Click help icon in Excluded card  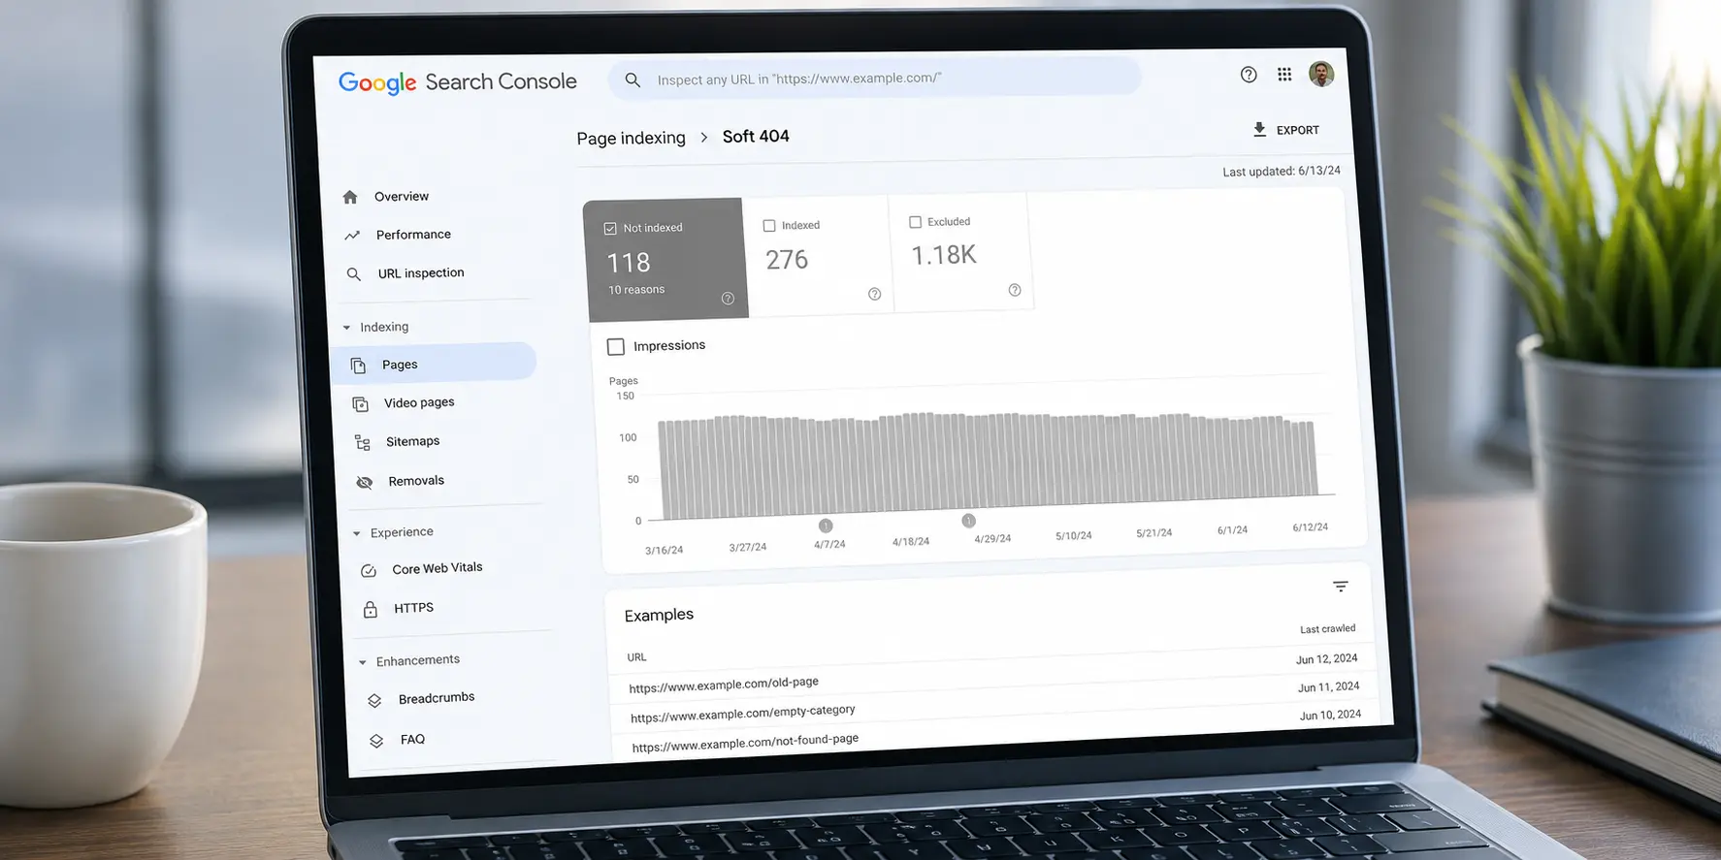(1015, 290)
